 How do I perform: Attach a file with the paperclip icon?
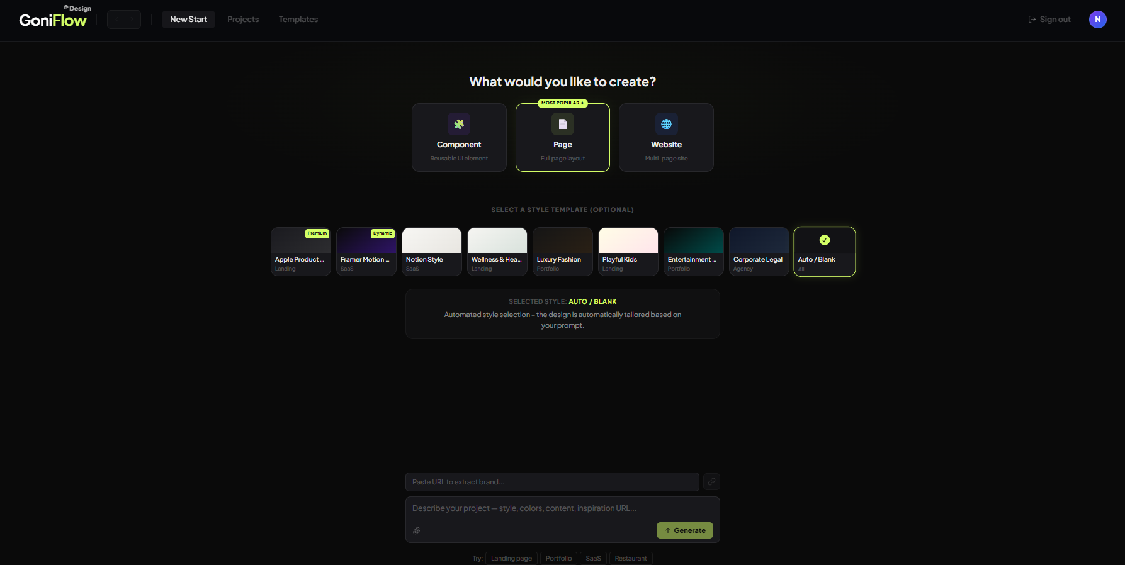tap(417, 530)
